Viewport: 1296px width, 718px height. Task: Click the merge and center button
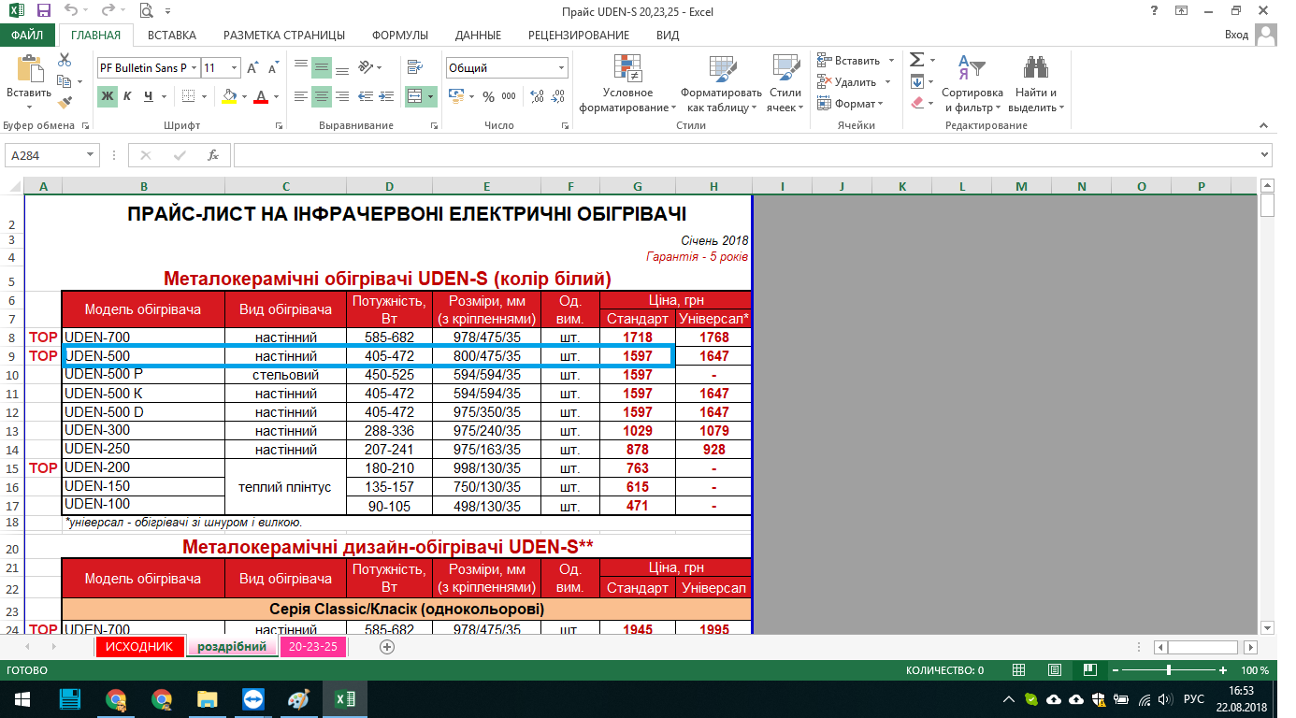[415, 96]
